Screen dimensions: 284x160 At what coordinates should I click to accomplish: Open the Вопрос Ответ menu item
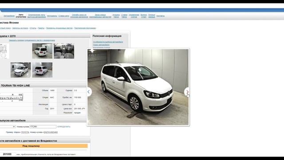click(x=144, y=16)
